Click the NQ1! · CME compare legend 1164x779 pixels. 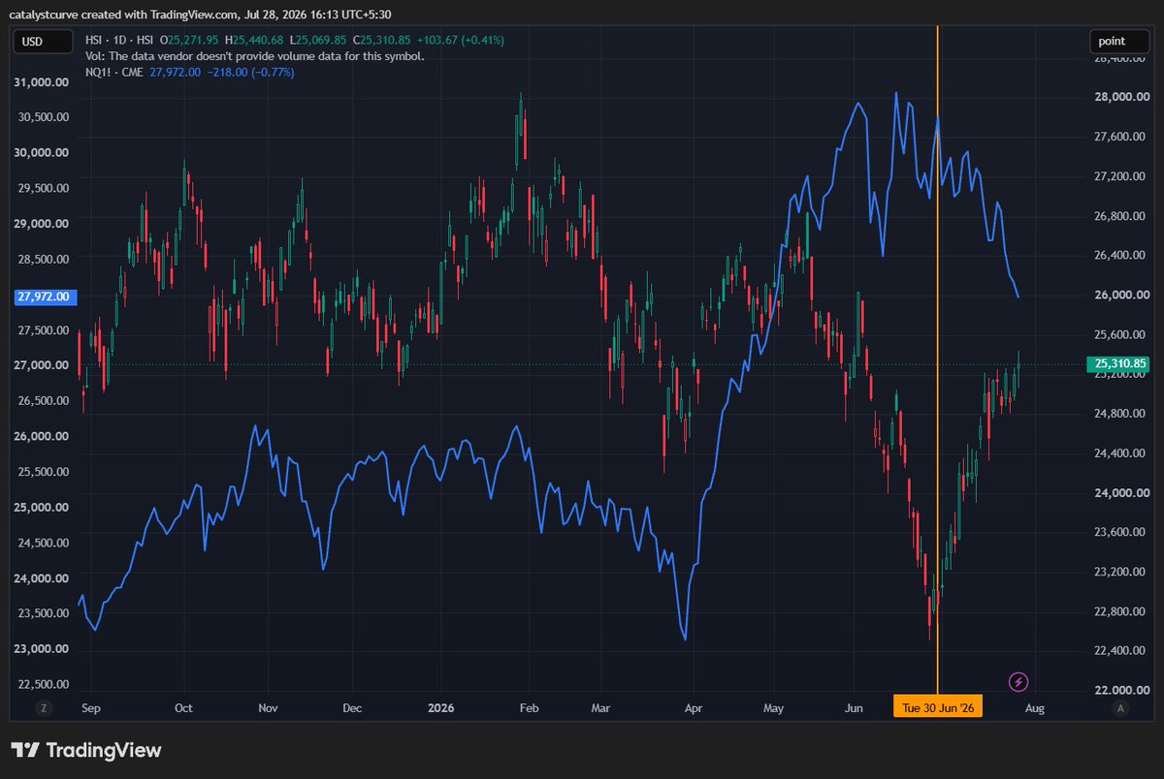coord(114,73)
